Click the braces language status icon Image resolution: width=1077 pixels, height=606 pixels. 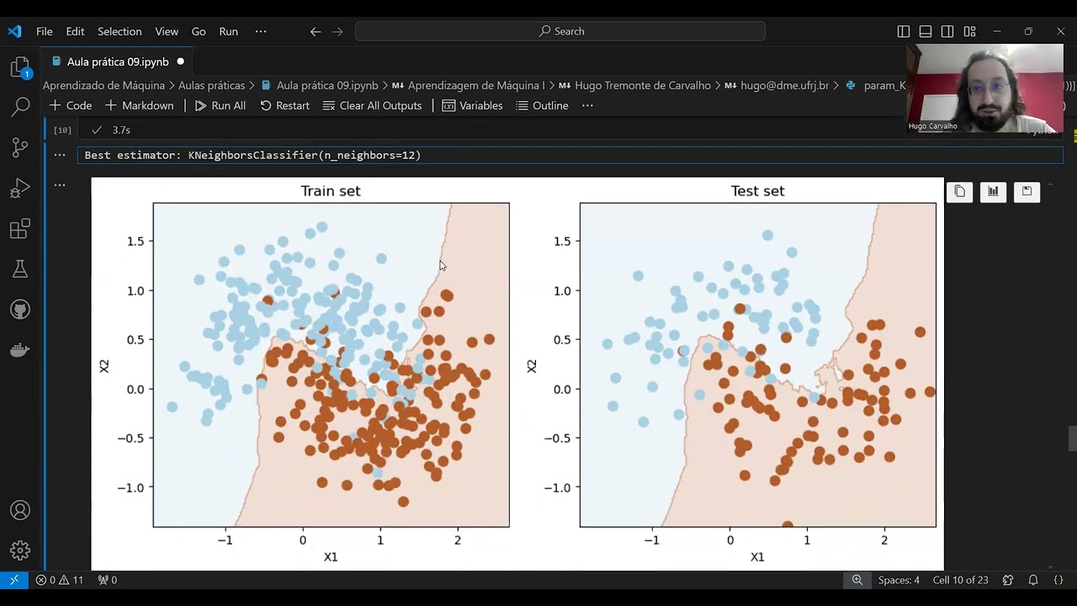click(x=1058, y=580)
